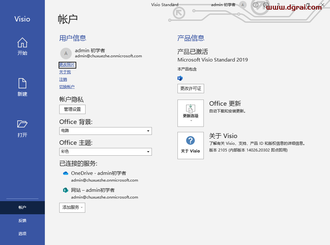Screen dimensions: 330x245
Task: Click the 帐户隐私 heading
Action: 71,99
